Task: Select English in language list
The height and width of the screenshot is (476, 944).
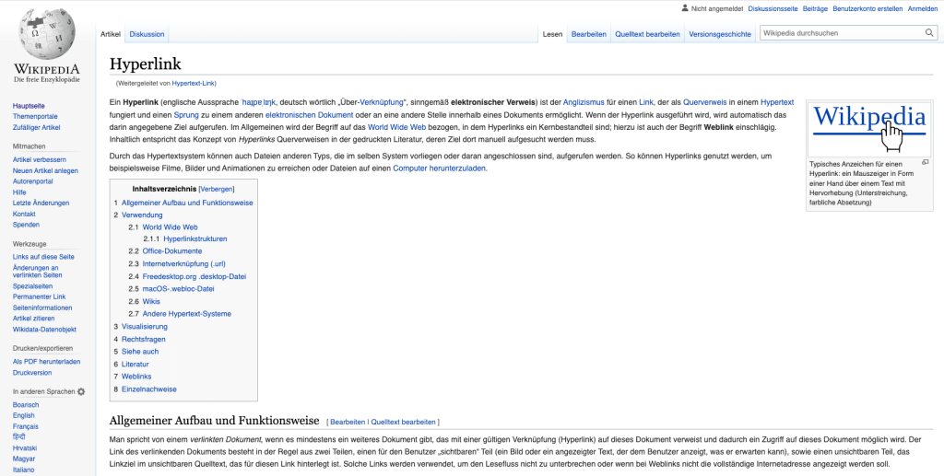Action: coord(24,415)
